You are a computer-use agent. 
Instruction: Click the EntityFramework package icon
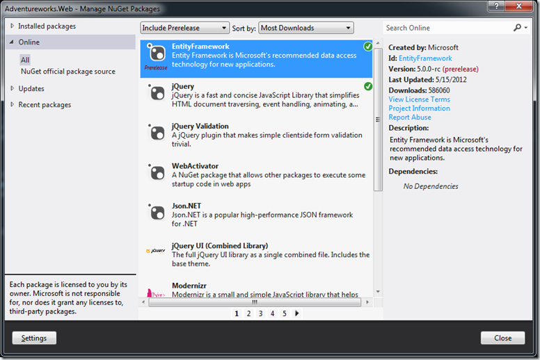156,55
